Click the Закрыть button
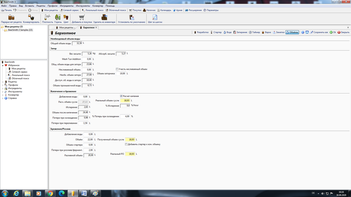 [343, 32]
